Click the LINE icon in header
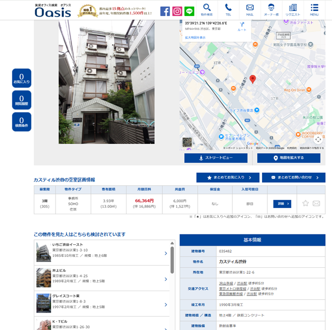 coord(189,11)
